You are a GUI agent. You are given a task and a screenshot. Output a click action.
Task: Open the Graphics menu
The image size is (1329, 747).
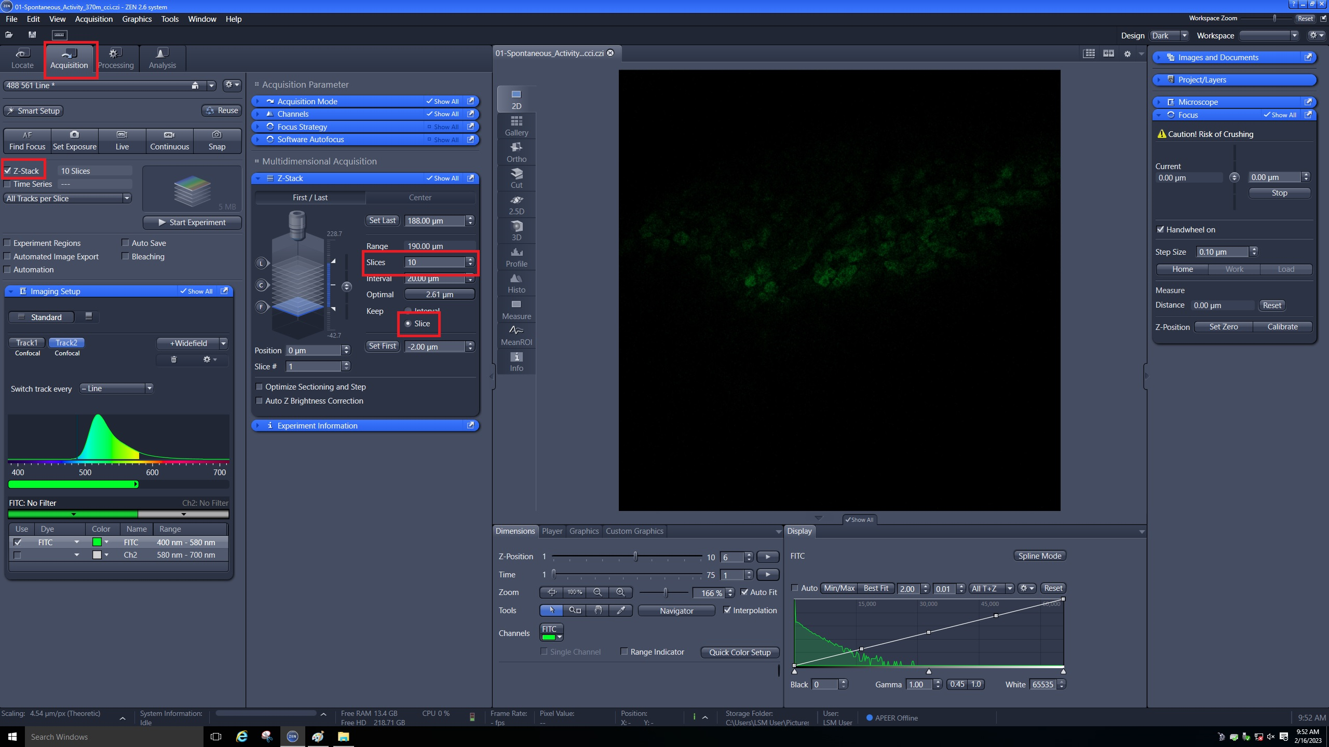(137, 19)
